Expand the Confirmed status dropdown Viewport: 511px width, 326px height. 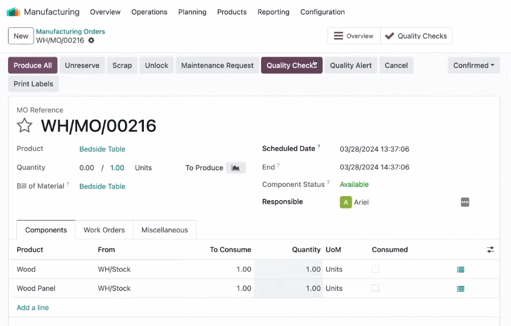[x=473, y=66]
